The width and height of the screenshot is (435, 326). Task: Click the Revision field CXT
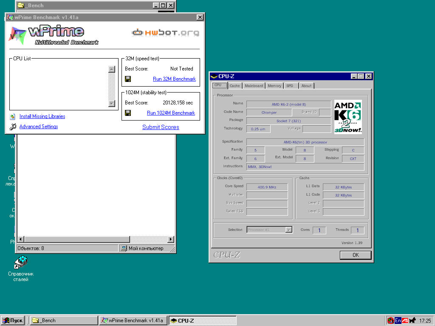pos(353,159)
